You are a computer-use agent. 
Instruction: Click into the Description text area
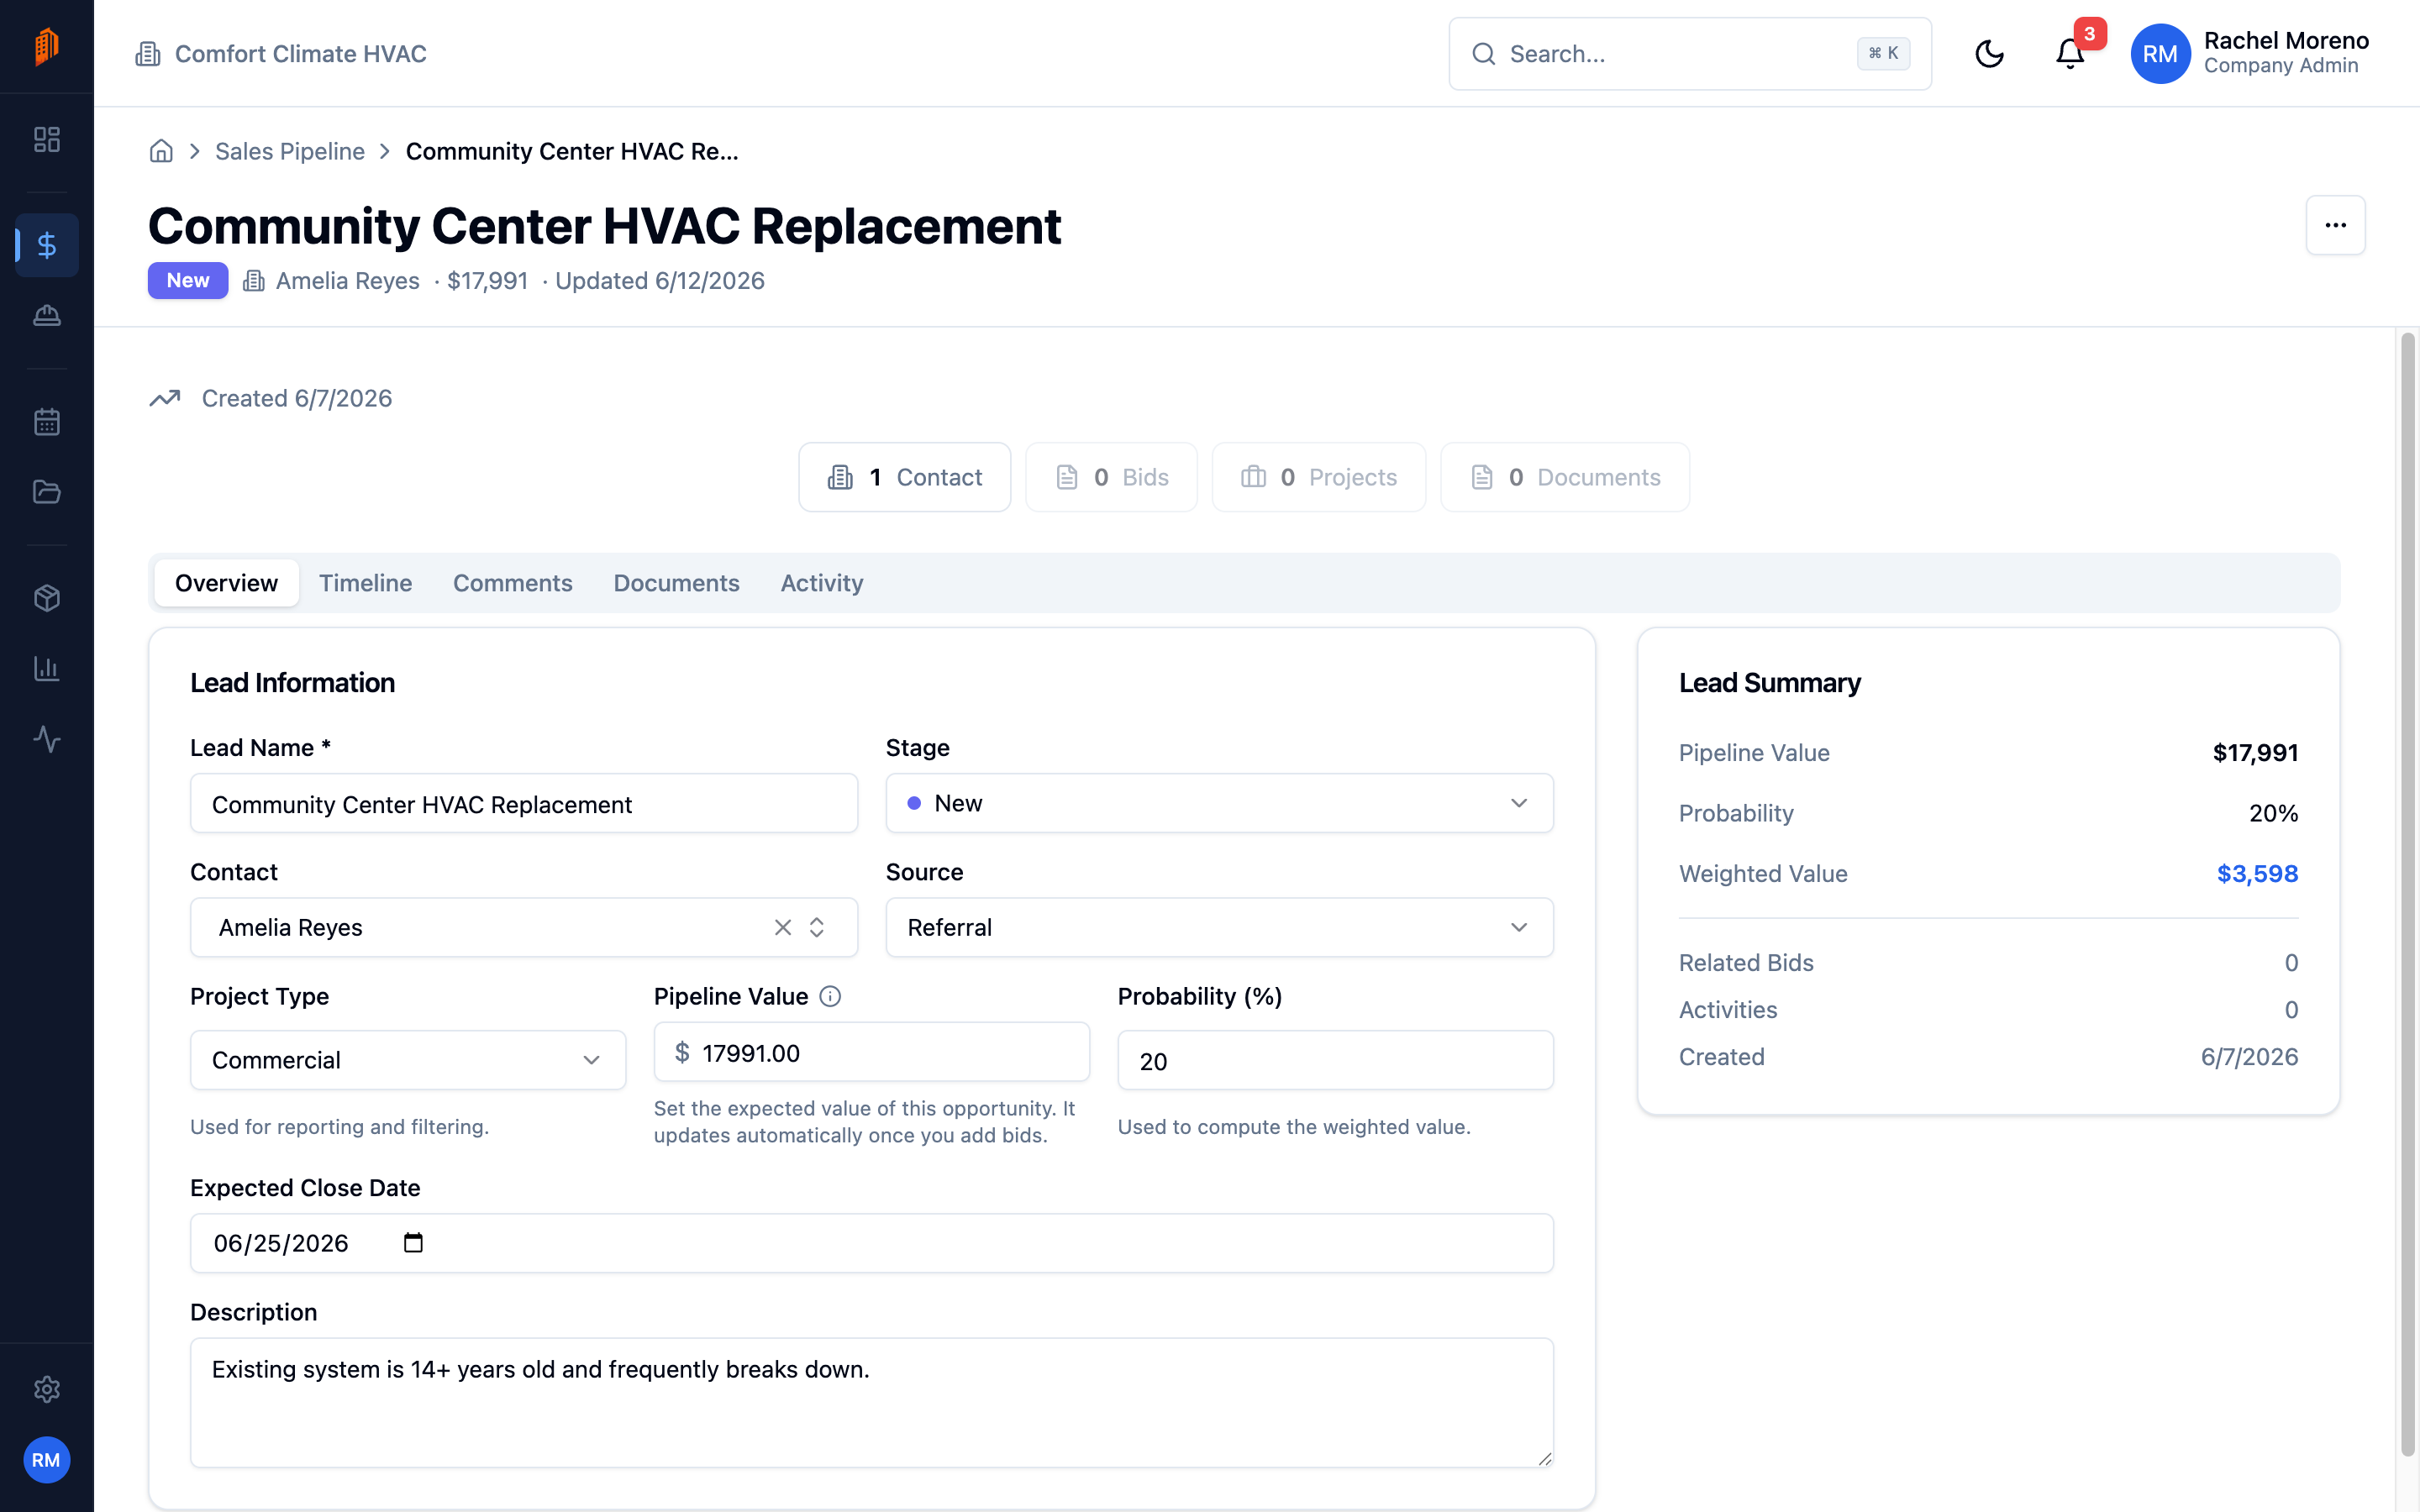[871, 1402]
